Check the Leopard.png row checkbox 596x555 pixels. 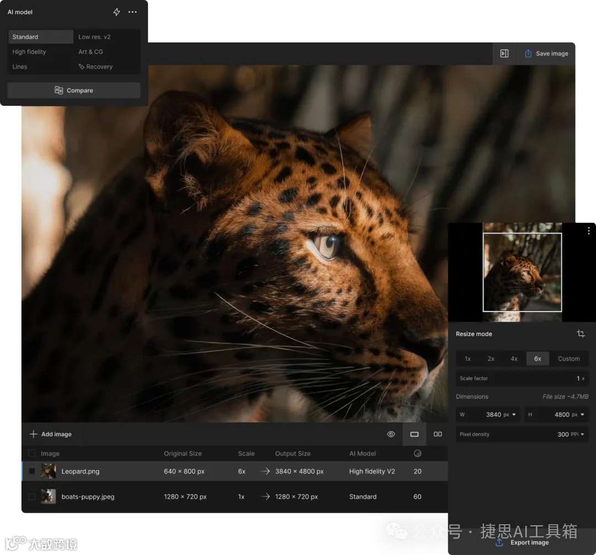tap(32, 471)
